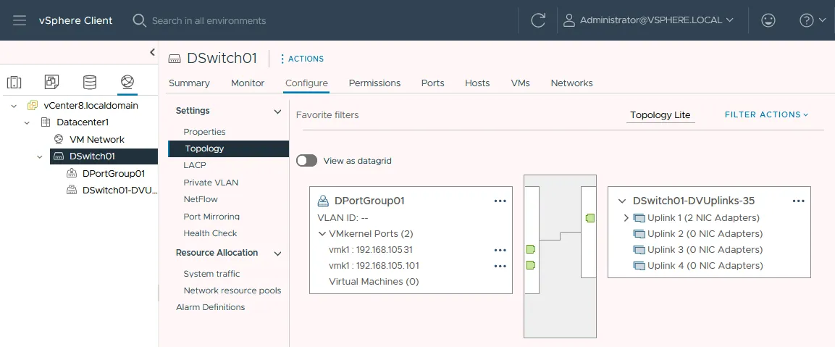This screenshot has height=347, width=835.
Task: Open the hamburger navigation menu
Action: (19, 21)
